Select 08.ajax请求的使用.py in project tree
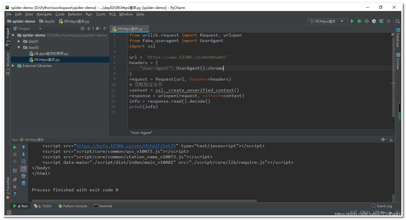The width and height of the screenshot is (406, 220). 49,54
